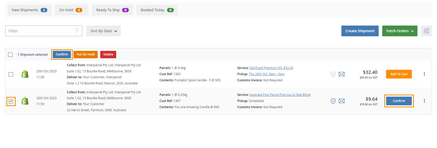Open three-dot menu for Australia Post shipment

pos(424,101)
